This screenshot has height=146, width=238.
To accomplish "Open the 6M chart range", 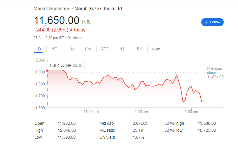I will (x=88, y=49).
